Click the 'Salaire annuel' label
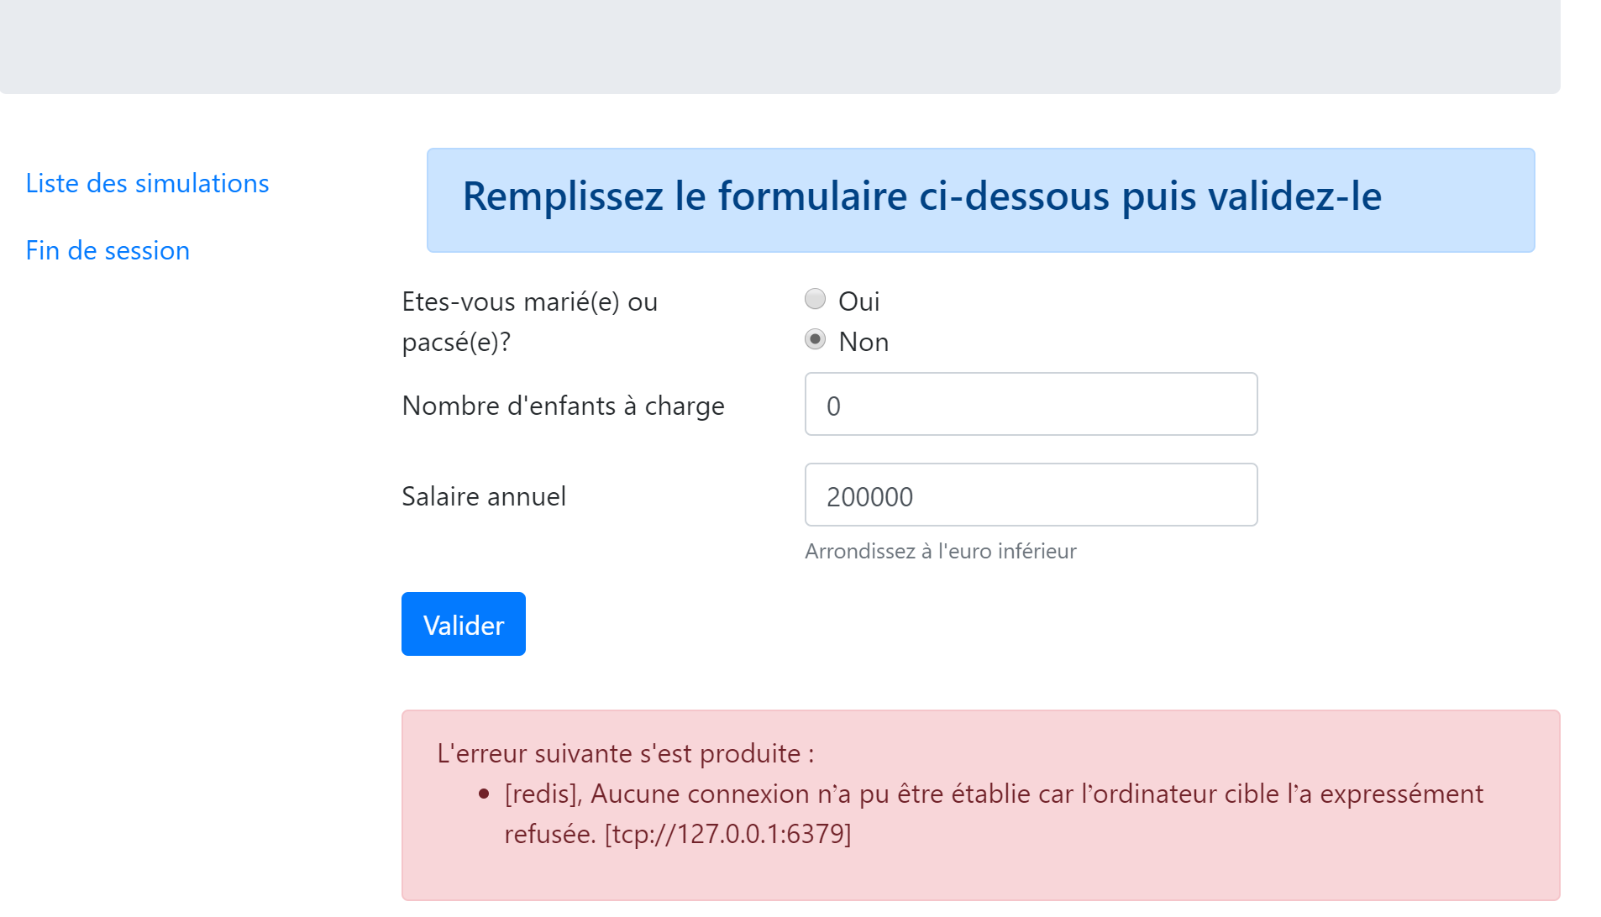1601x917 pixels. tap(484, 496)
